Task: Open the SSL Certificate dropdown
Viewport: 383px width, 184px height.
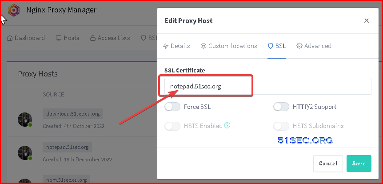Action: (x=268, y=86)
